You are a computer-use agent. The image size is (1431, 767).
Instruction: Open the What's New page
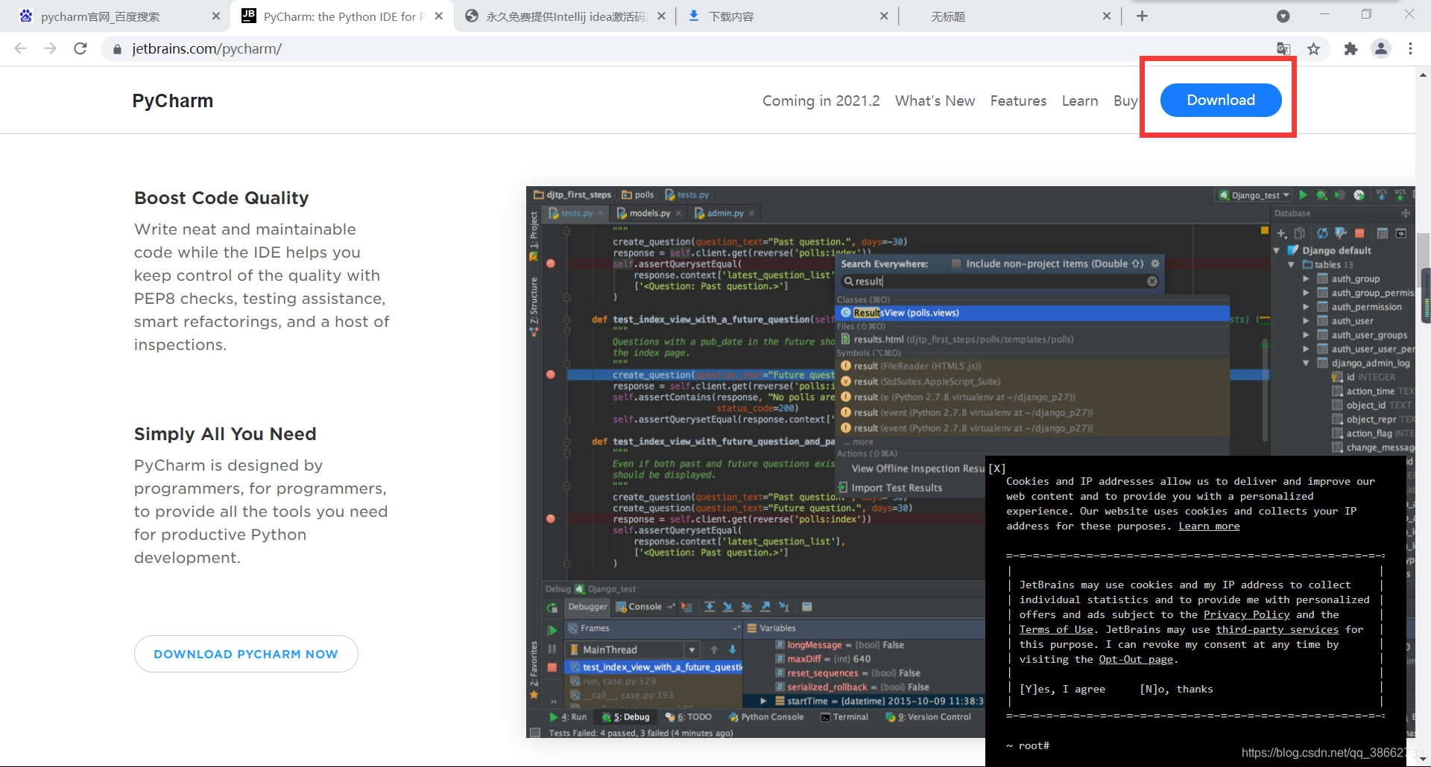(935, 101)
